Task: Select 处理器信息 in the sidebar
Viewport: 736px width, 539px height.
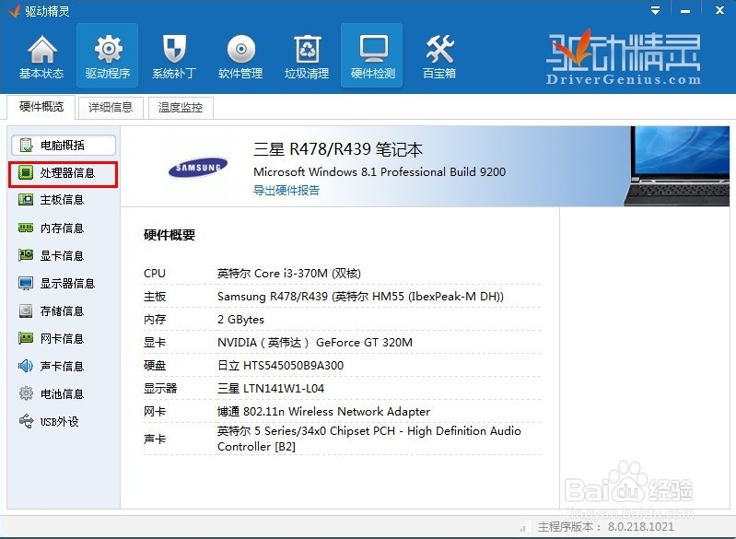Action: [63, 174]
